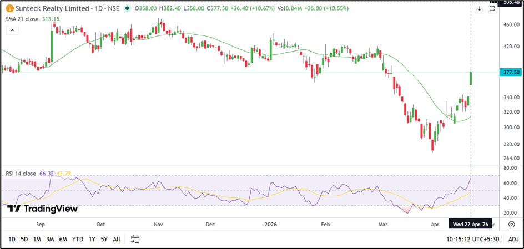Click the TradingView logo watermark

click(42, 209)
